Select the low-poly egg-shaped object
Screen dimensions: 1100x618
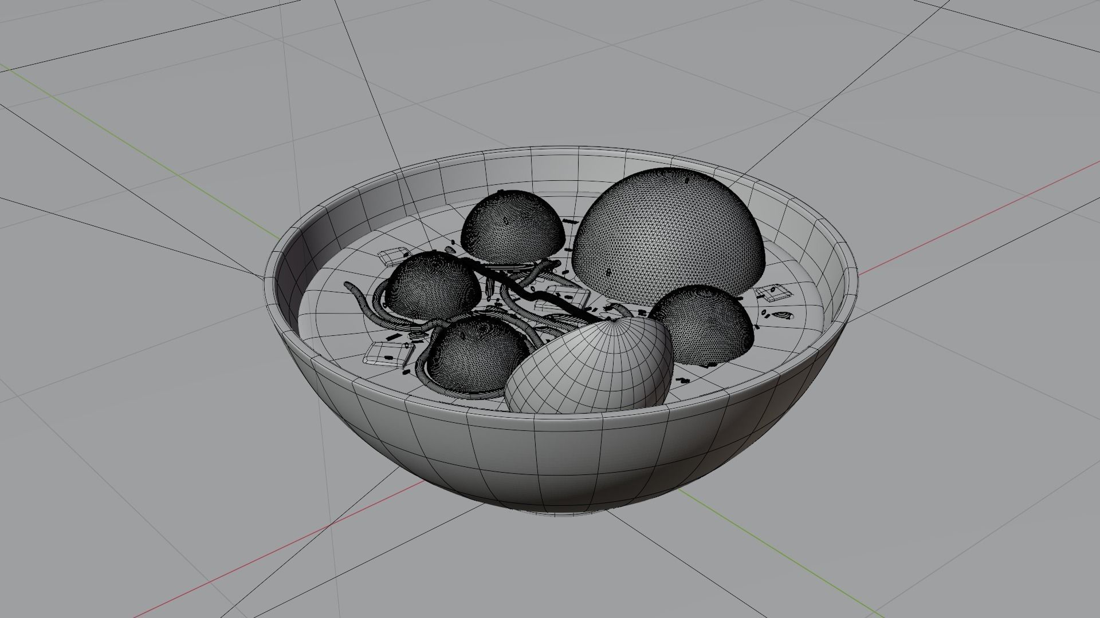point(588,365)
